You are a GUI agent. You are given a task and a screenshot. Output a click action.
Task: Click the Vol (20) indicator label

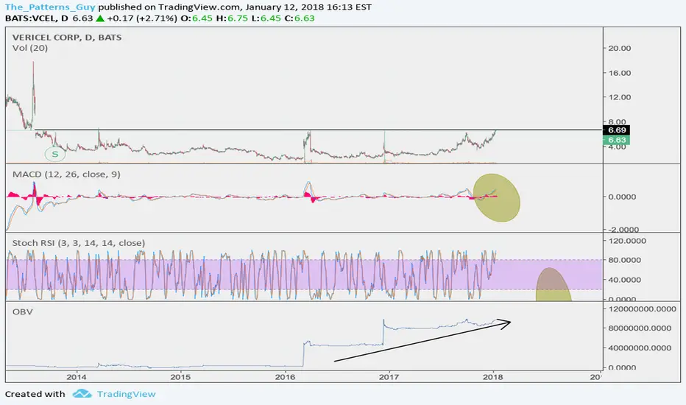[29, 48]
